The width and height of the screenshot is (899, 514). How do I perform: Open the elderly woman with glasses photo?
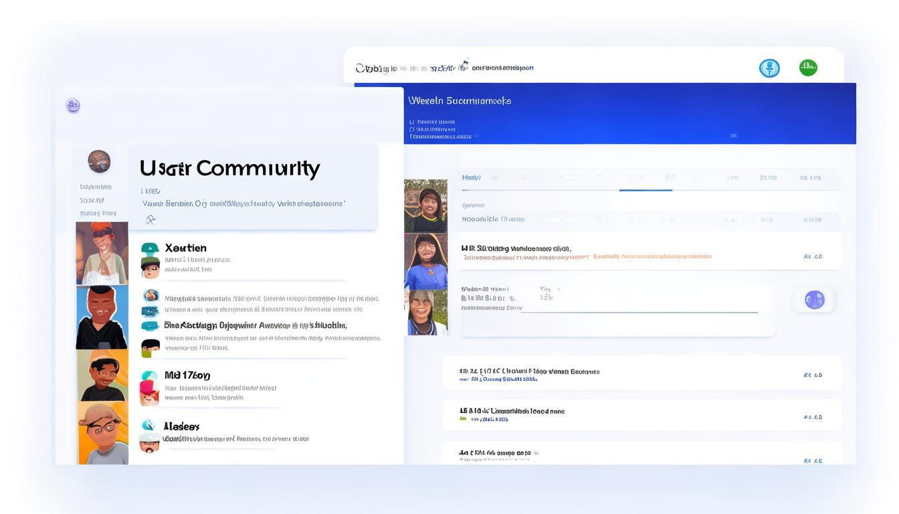pos(425,312)
